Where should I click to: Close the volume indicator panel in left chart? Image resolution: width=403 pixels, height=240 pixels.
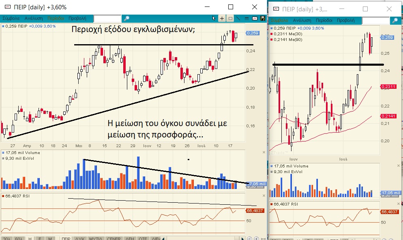[264, 152]
